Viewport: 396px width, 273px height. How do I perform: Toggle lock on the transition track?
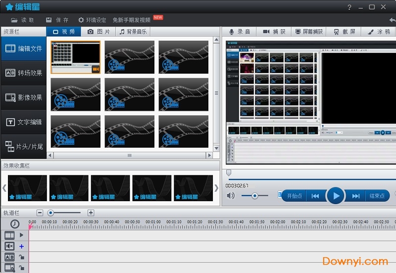point(21,257)
